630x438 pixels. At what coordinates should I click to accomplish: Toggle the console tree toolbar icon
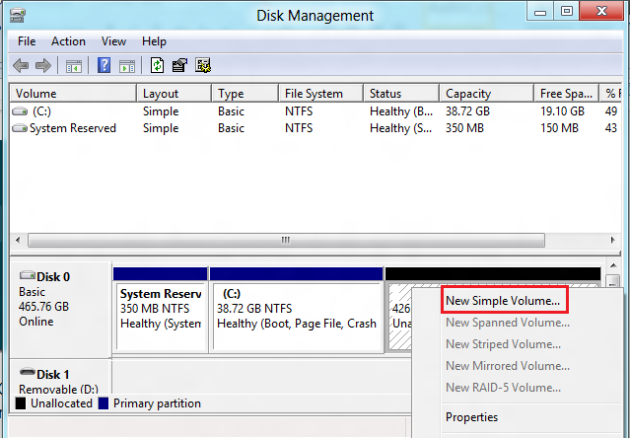[74, 65]
